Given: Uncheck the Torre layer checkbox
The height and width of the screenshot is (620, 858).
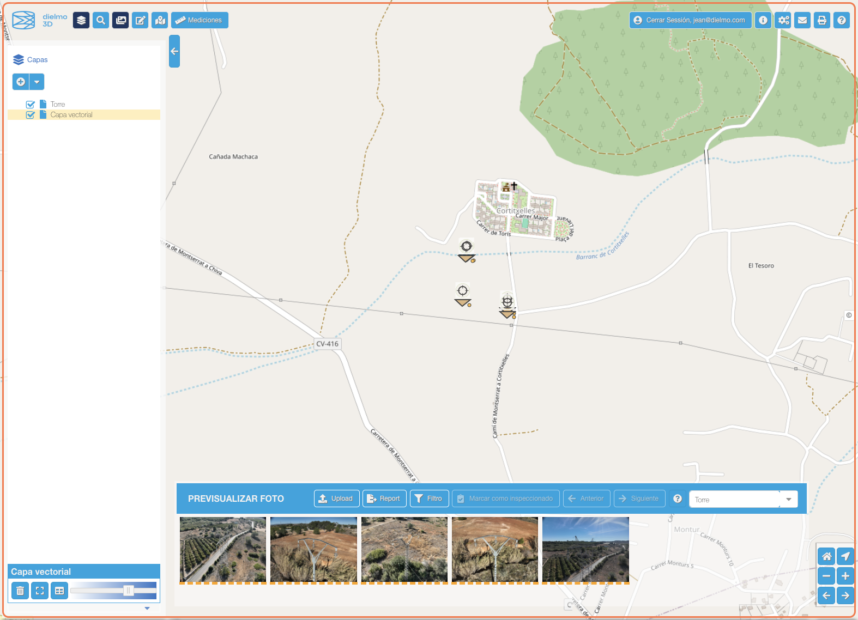Looking at the screenshot, I should tap(31, 105).
